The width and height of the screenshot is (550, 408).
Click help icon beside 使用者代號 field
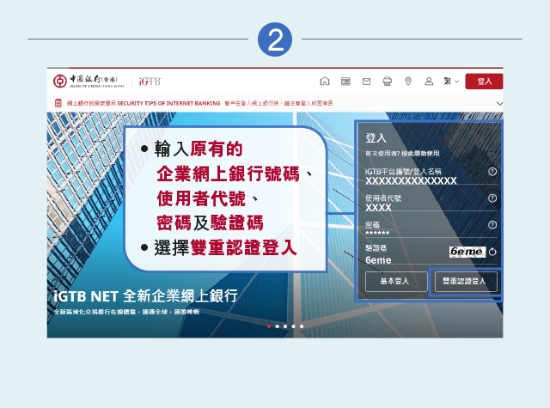492,198
